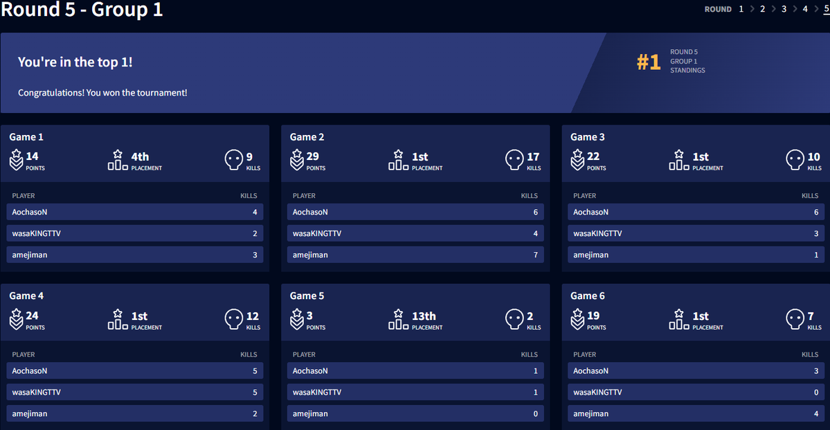Select wasaKINGTTV row in Game 4
The width and height of the screenshot is (830, 430).
tap(135, 393)
